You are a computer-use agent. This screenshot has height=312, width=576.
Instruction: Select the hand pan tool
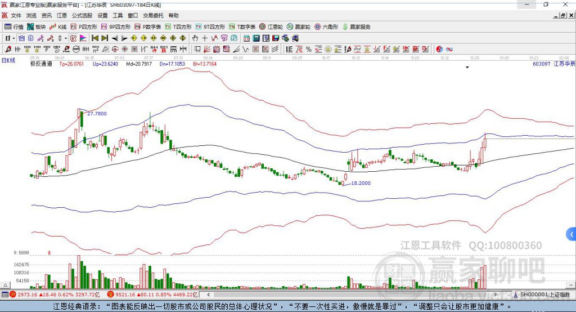195,38
